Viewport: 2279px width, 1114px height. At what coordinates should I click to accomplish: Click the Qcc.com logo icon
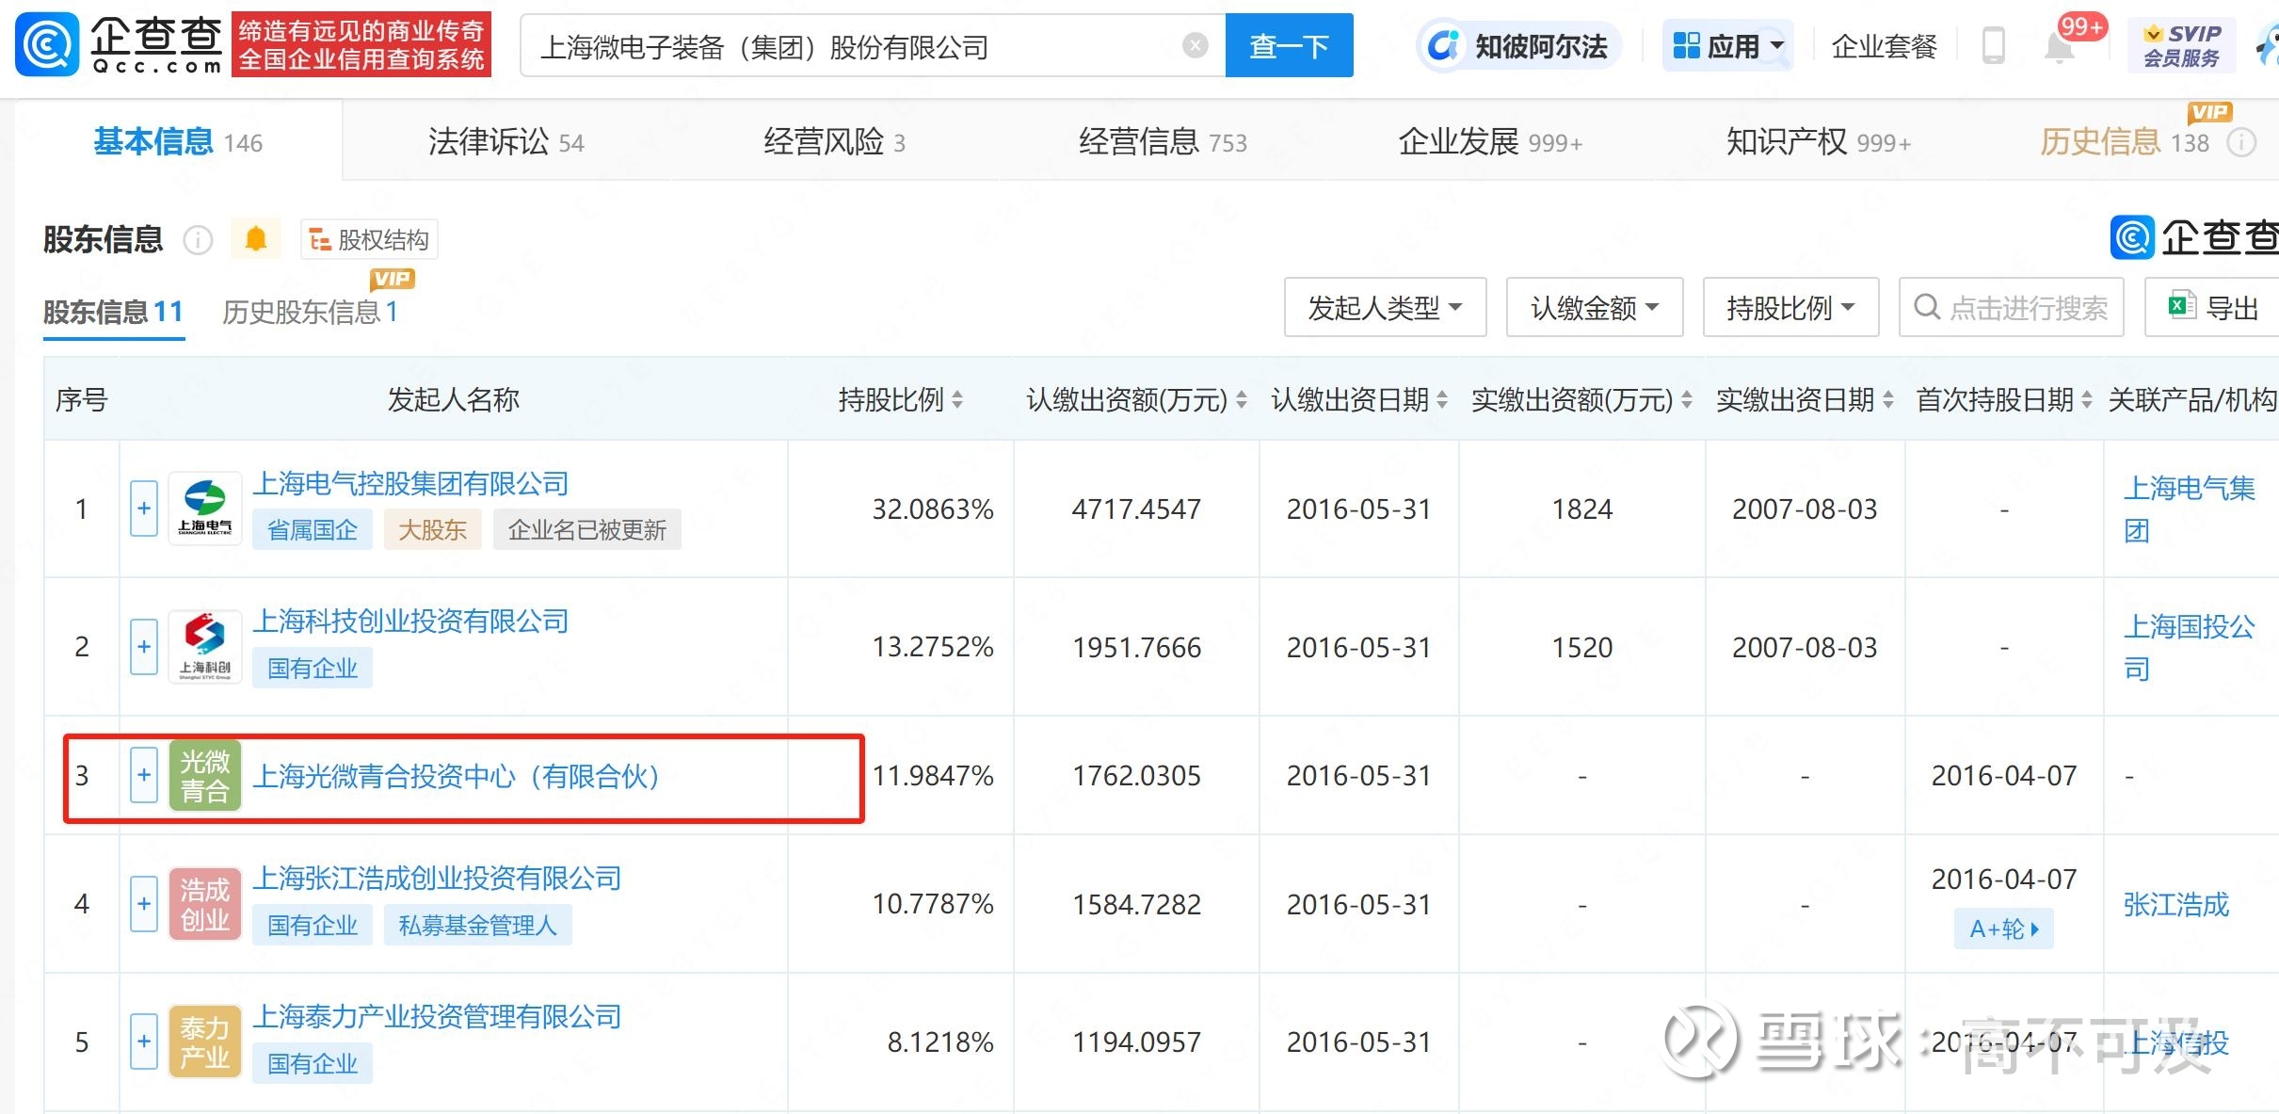coord(47,45)
